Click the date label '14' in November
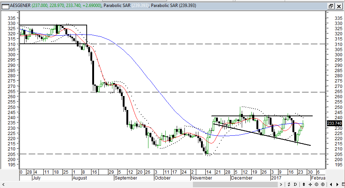Viewport: 345px width, 188px height. (x=209, y=172)
